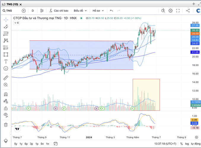Viewport: 201px width, 148px height.
Task: Toggle magnet mode for drawings
Action: coord(6,94)
